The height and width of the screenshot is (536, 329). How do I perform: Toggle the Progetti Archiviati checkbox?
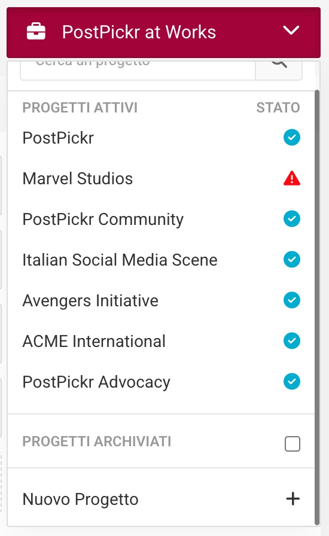point(293,444)
